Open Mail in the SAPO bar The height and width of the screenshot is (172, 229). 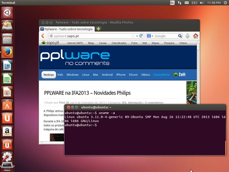144,43
